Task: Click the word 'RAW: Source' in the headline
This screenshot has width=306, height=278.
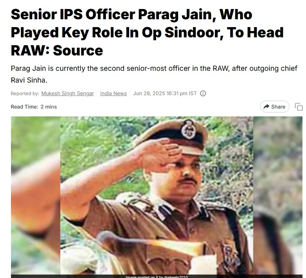Action: [x=57, y=50]
